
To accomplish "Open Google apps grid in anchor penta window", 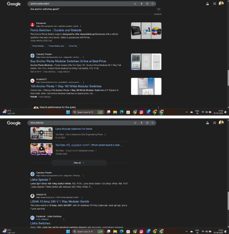I will click(x=215, y=4).
